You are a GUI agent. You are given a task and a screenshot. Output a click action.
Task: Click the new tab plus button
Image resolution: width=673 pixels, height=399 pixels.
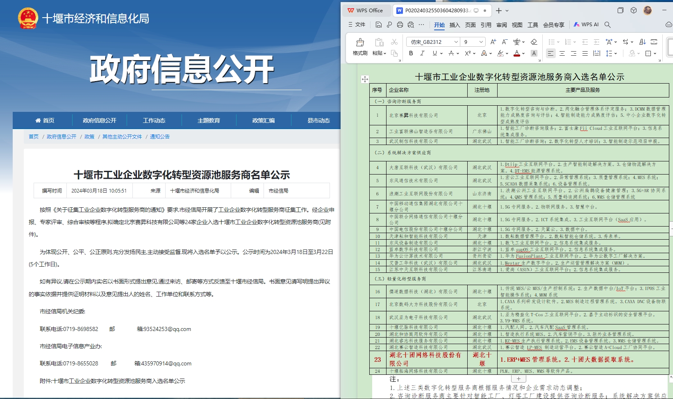pos(498,11)
